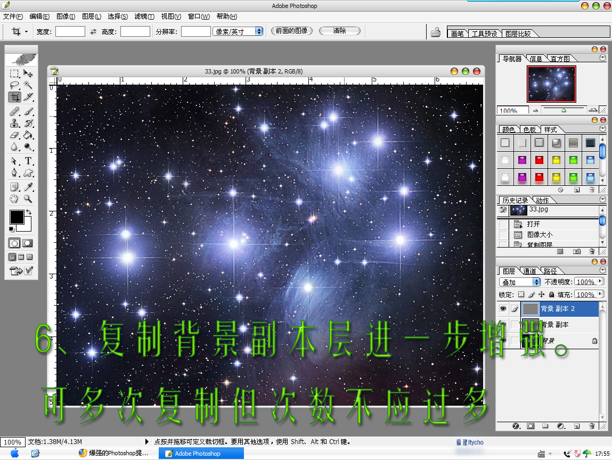Swap width and height values arrows

[x=93, y=31]
